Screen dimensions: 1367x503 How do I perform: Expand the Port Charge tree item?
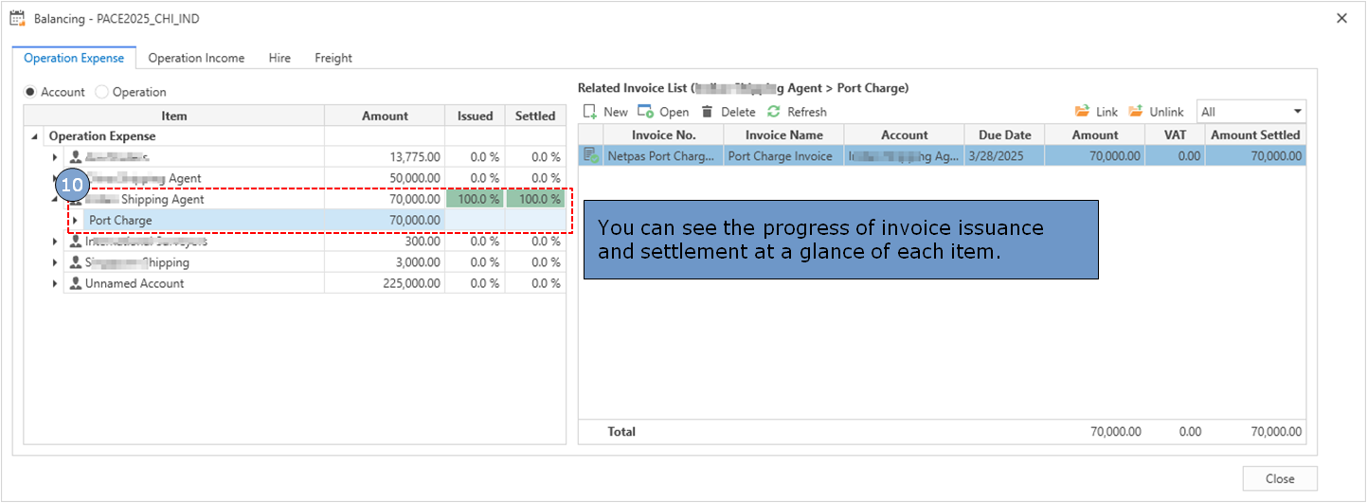tap(76, 221)
